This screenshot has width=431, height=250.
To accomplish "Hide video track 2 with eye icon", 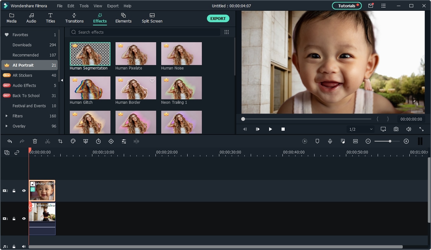I will coord(24,191).
